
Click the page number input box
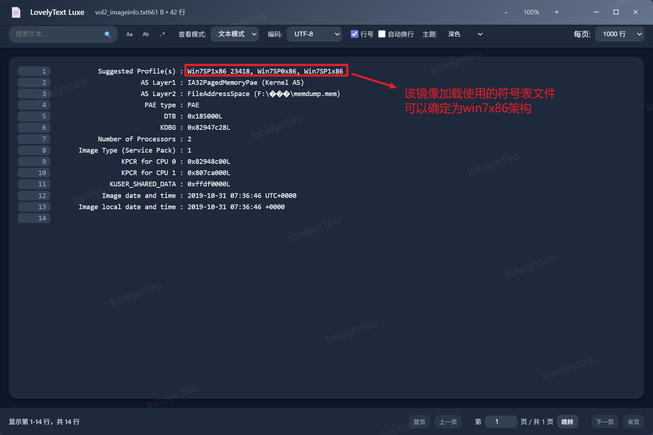pyautogui.click(x=500, y=422)
